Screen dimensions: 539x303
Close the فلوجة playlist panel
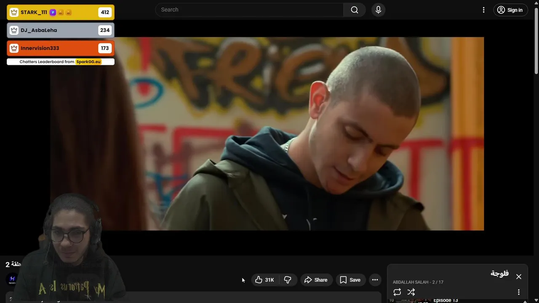519,276
